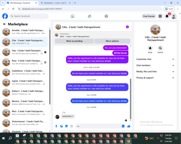Expand Customize chat section
This screenshot has width=181, height=144.
155,59
